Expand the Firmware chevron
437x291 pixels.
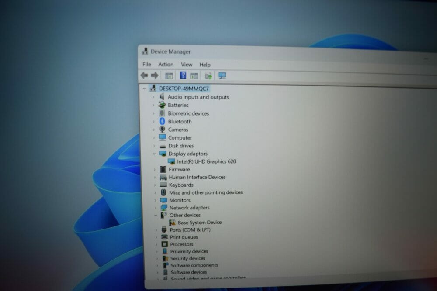point(154,169)
